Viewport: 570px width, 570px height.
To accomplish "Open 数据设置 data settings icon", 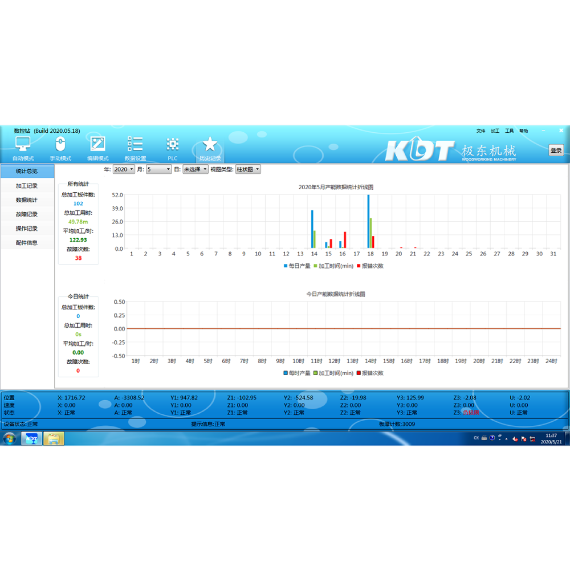I will pyautogui.click(x=135, y=144).
